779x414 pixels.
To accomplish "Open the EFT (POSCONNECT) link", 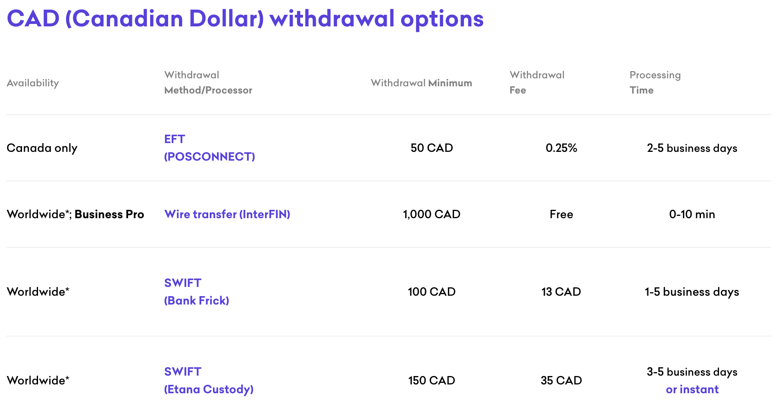I will (x=209, y=148).
